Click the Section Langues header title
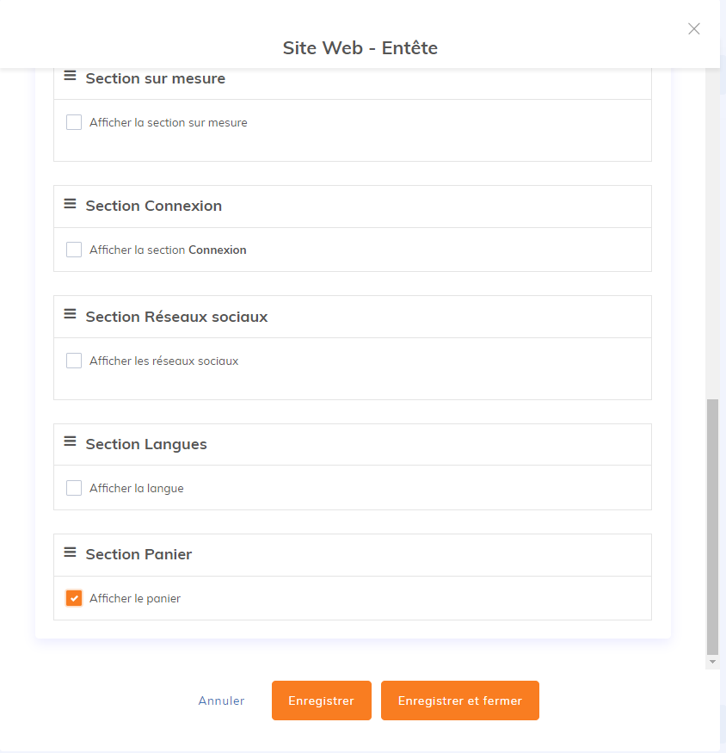 coord(146,444)
